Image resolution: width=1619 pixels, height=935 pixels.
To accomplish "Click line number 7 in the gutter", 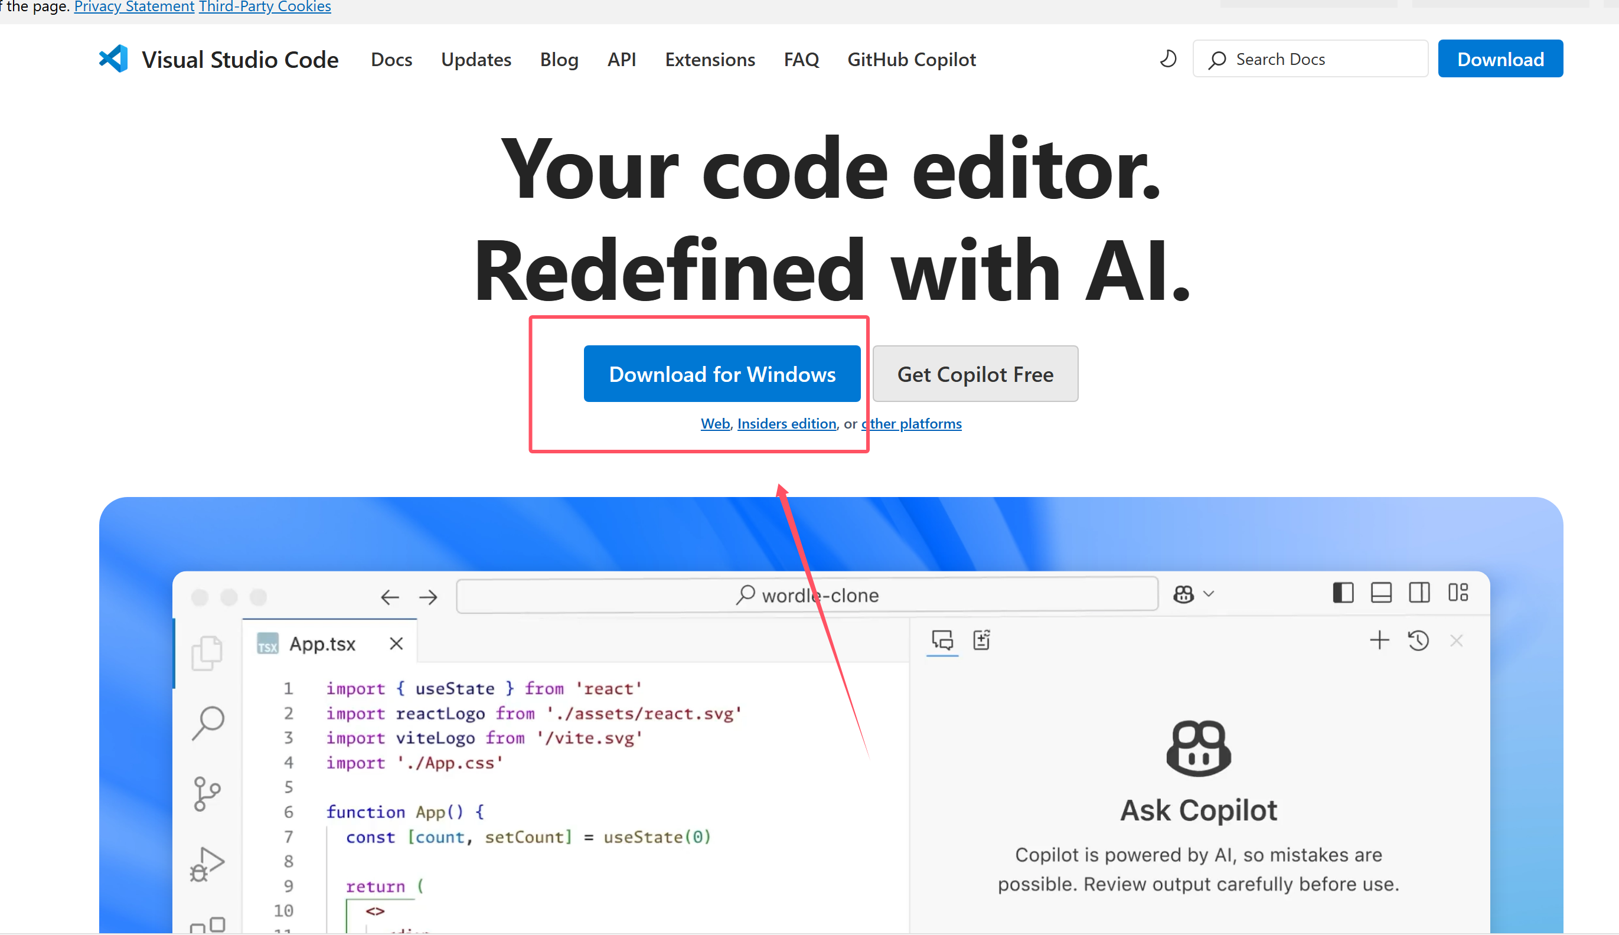I will pyautogui.click(x=288, y=837).
